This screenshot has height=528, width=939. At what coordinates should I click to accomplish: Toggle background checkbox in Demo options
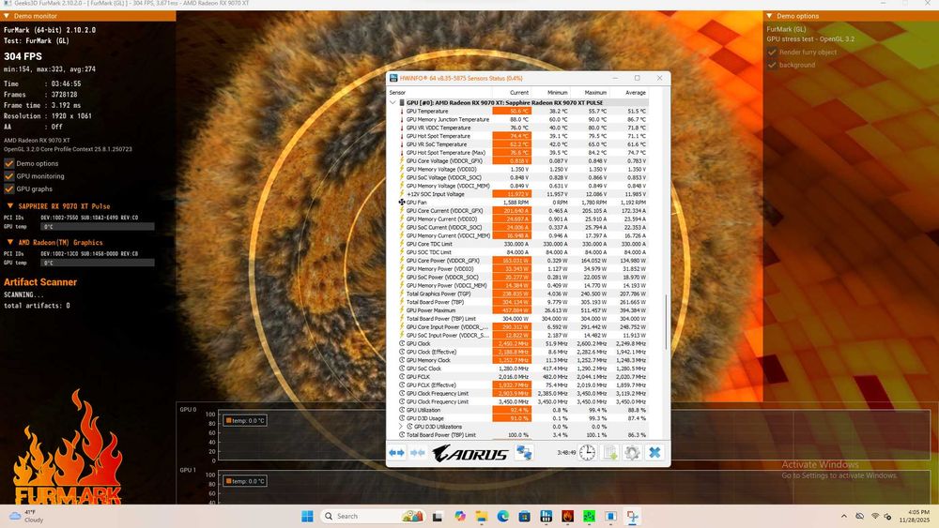772,65
